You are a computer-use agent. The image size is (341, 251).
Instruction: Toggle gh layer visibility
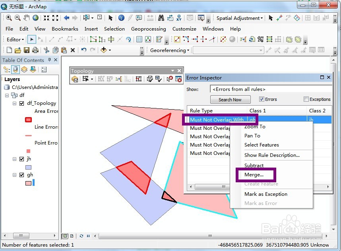tap(21, 175)
